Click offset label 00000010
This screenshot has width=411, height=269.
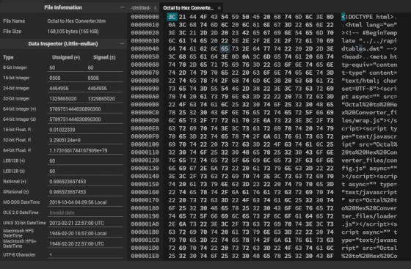tap(145, 25)
